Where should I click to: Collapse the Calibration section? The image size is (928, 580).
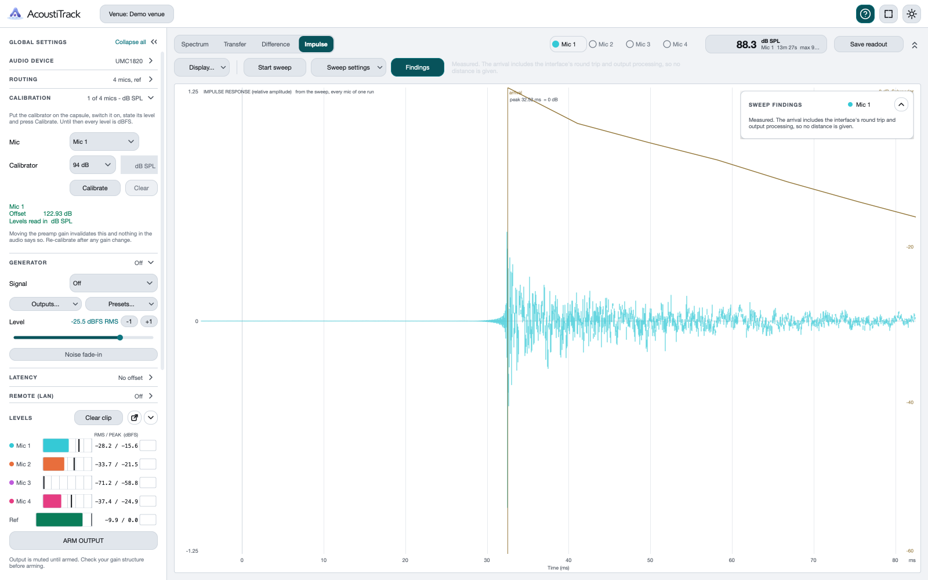pyautogui.click(x=84, y=98)
